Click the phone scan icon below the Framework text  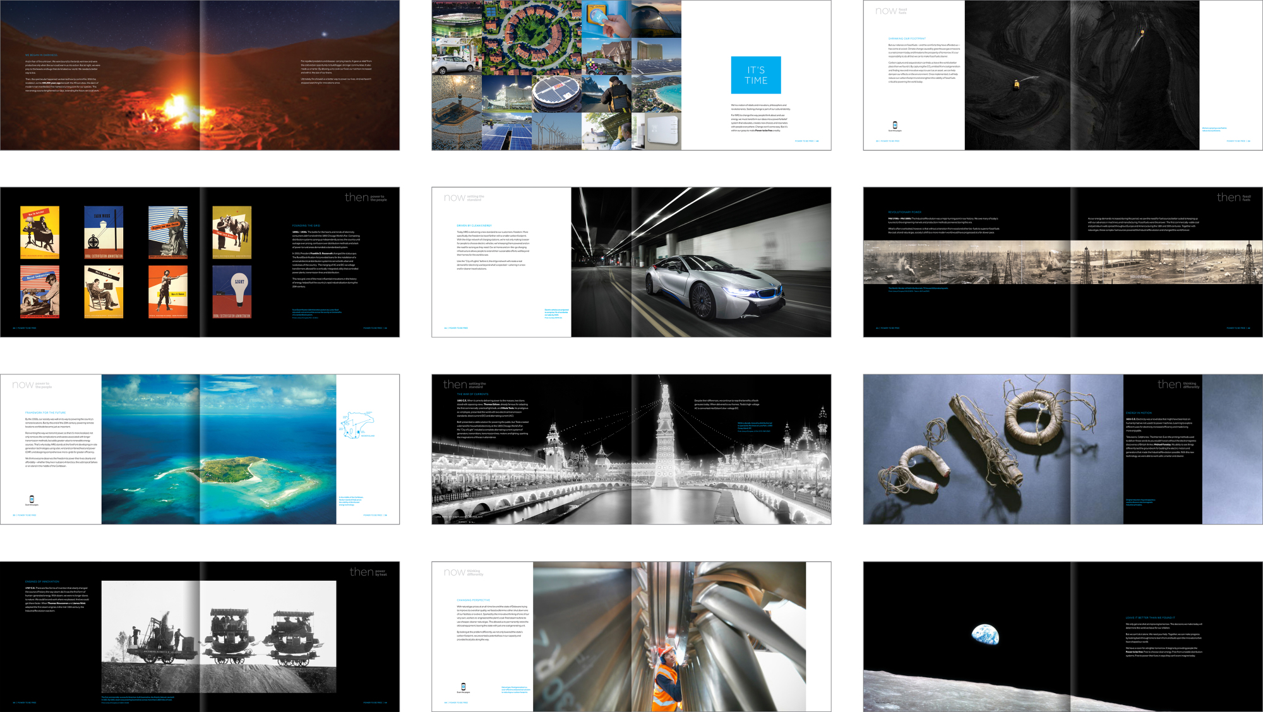point(32,499)
